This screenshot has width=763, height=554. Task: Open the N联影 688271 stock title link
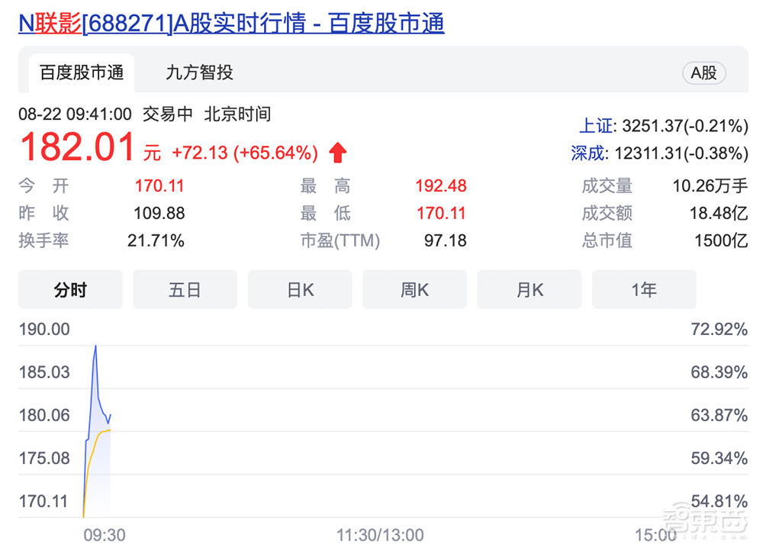[x=230, y=24]
